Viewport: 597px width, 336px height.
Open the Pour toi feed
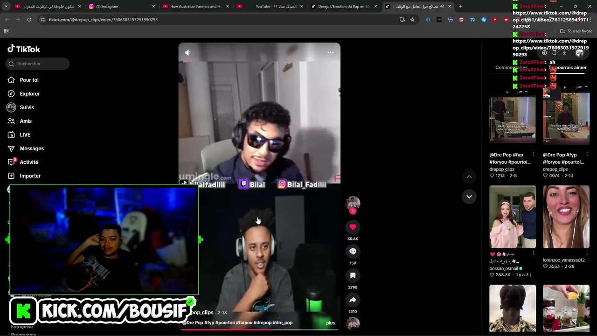coord(29,80)
